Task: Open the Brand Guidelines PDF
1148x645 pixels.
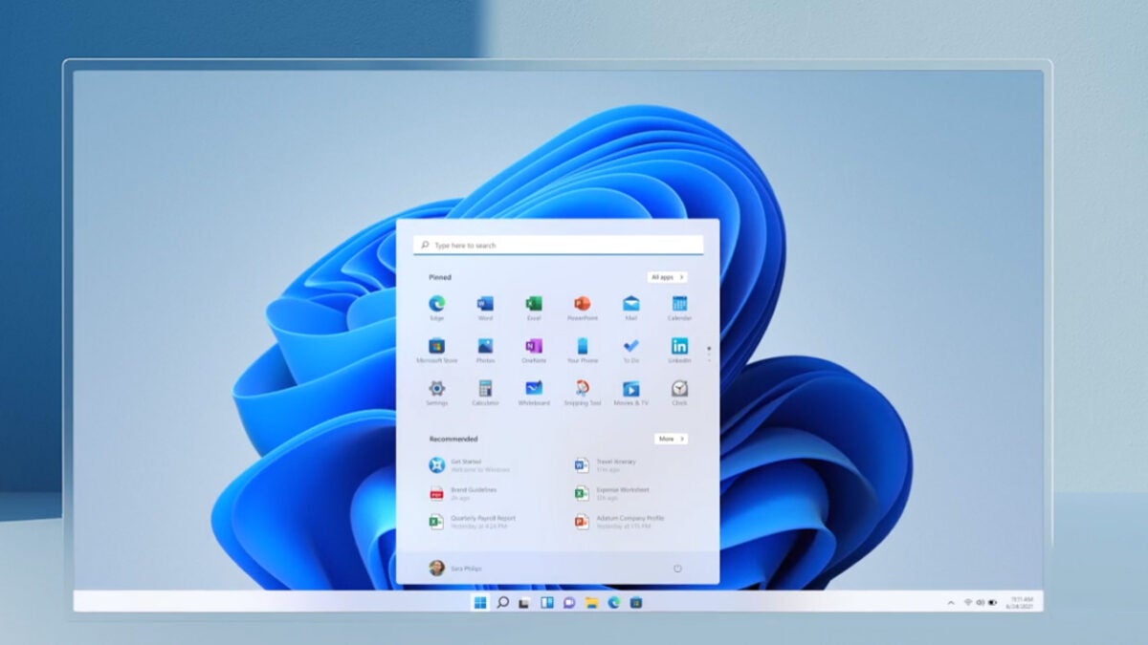Action: (x=464, y=493)
